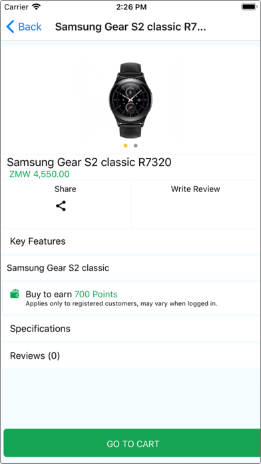Tap the Back text link
Image resolution: width=261 pixels, height=464 pixels.
30,27
